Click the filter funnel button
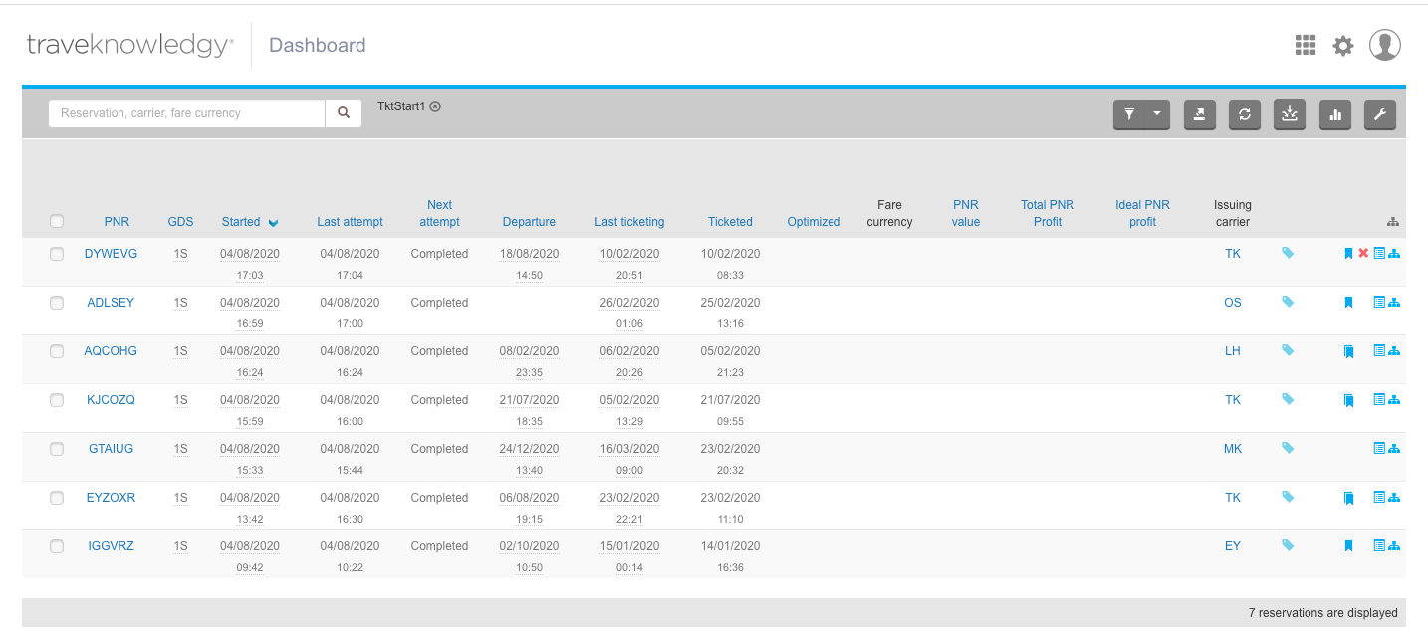1428x630 pixels. pyautogui.click(x=1129, y=114)
